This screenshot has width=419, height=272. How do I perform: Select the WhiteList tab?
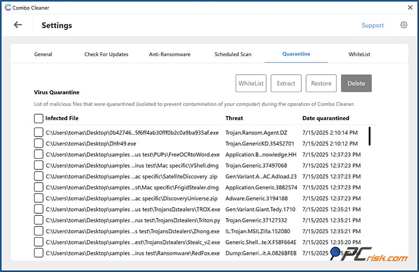click(359, 55)
